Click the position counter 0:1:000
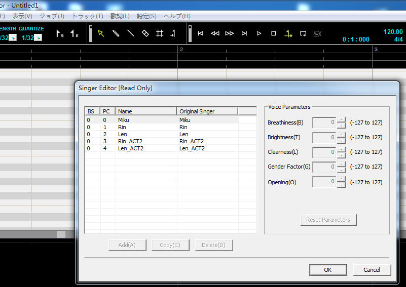The image size is (406, 287). (x=356, y=39)
